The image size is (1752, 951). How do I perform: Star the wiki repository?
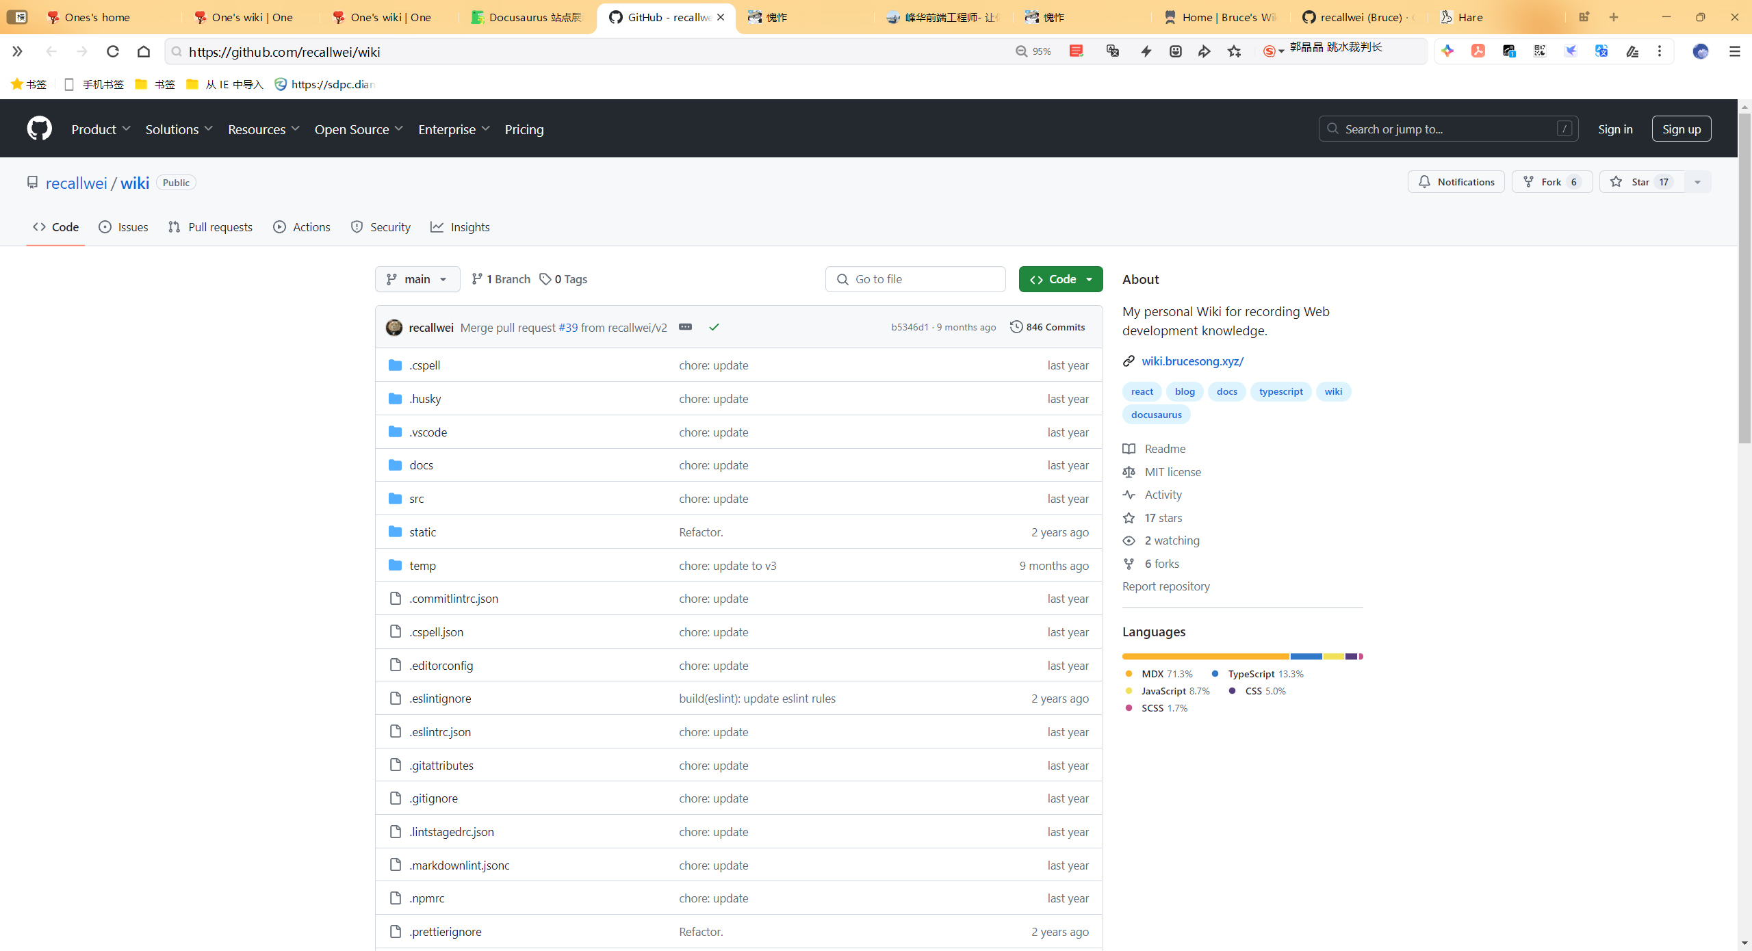1642,182
